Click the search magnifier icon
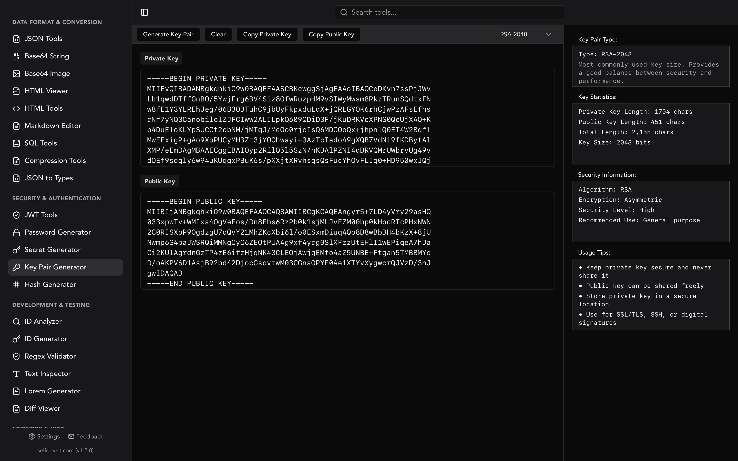Image resolution: width=738 pixels, height=461 pixels. coord(344,12)
